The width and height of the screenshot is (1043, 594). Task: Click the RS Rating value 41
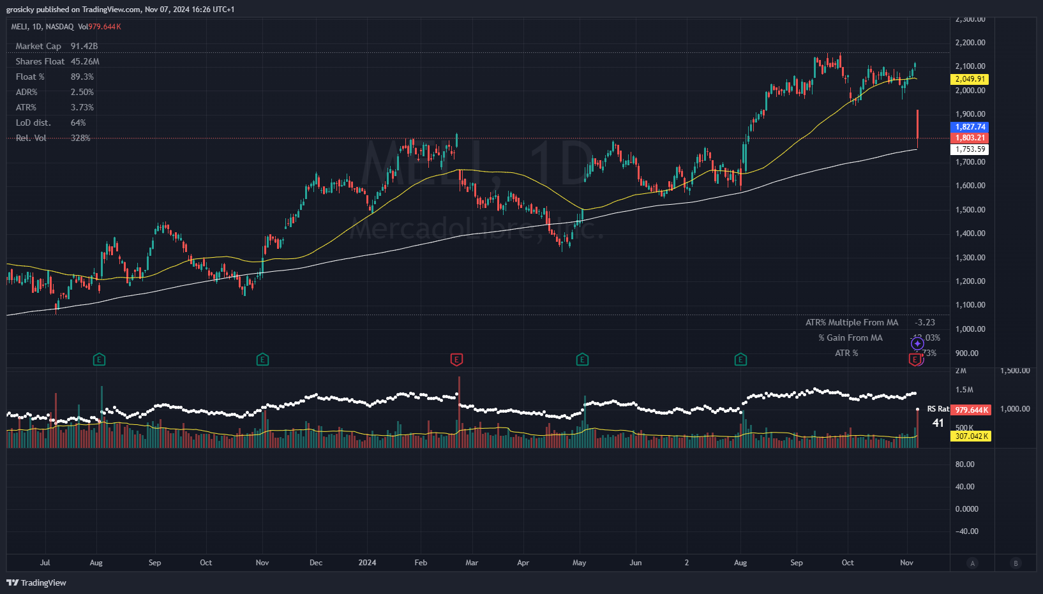(x=938, y=423)
